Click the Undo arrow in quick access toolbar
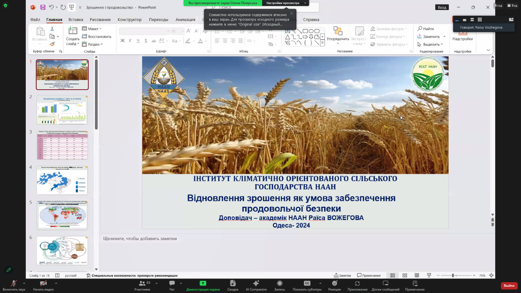 [51, 8]
